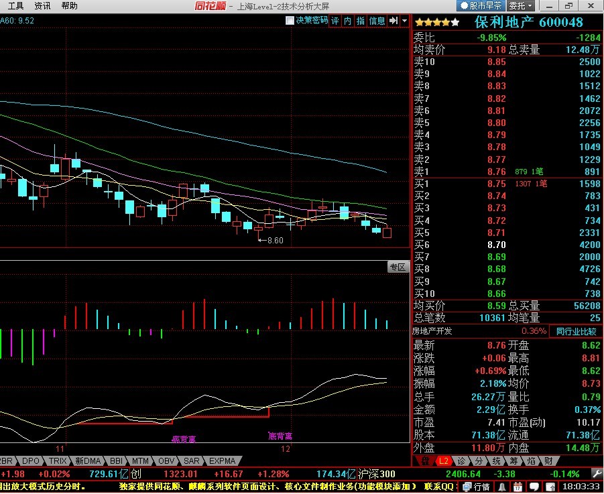Screen dimensions: 604x494
Task: Switch to the SAR indicator tab
Action: [x=192, y=461]
